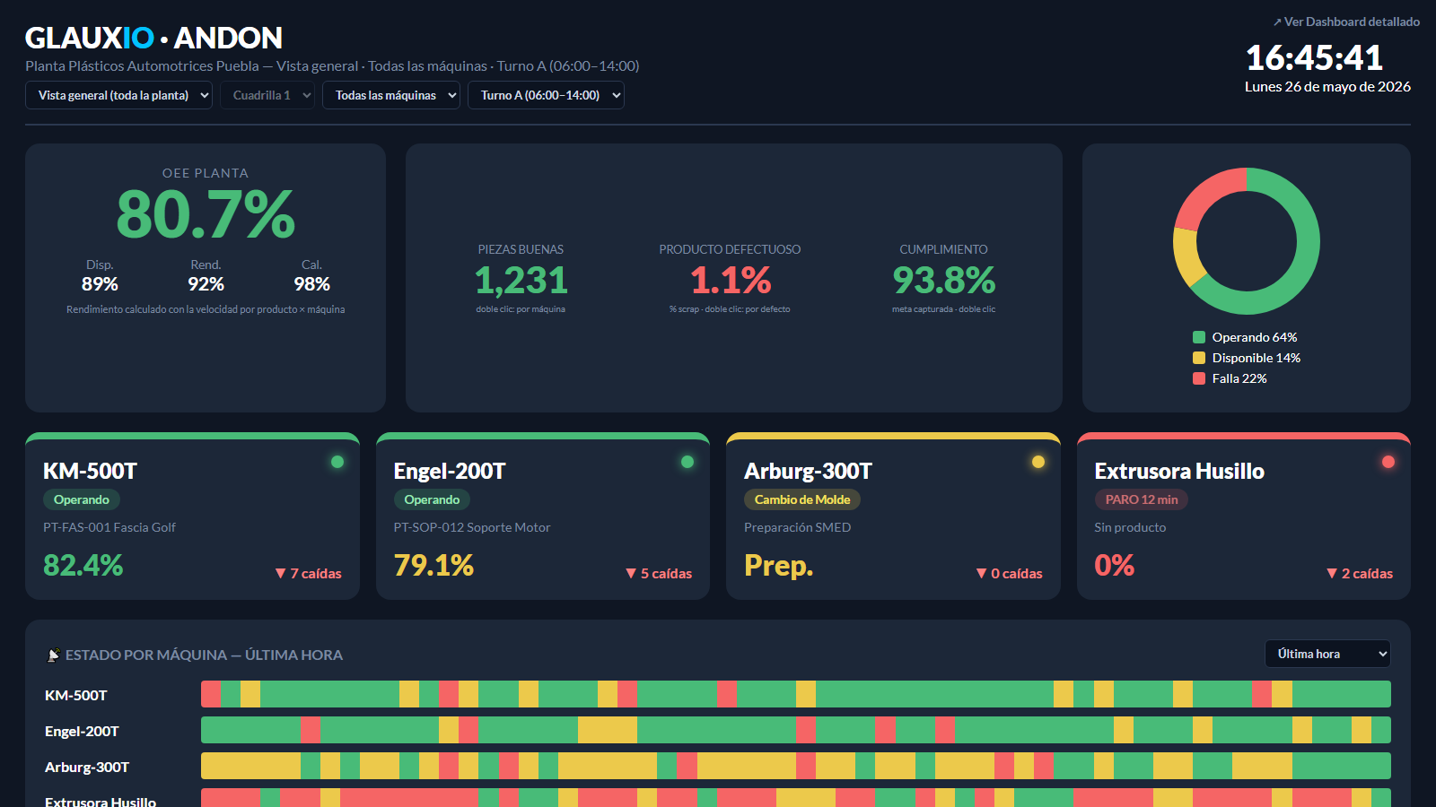Click the 7 caídas indicator on KM-500T

point(308,574)
